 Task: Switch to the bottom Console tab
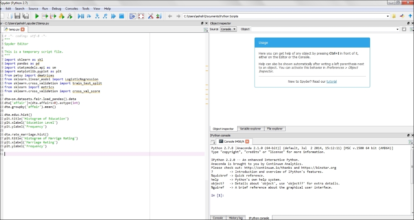pos(218,218)
